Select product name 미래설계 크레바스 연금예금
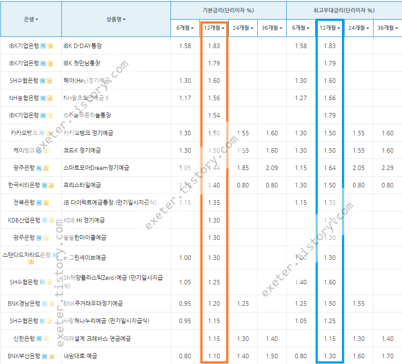Screen dimensions: 402x364 coord(97,339)
